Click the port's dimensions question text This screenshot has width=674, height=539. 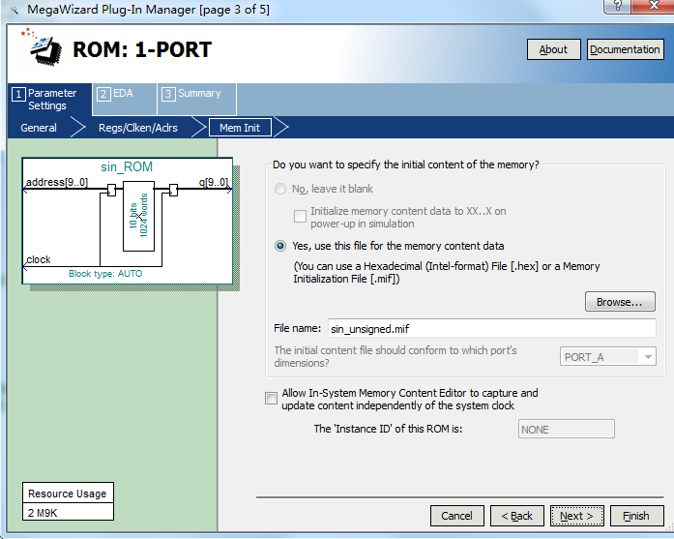pos(396,357)
